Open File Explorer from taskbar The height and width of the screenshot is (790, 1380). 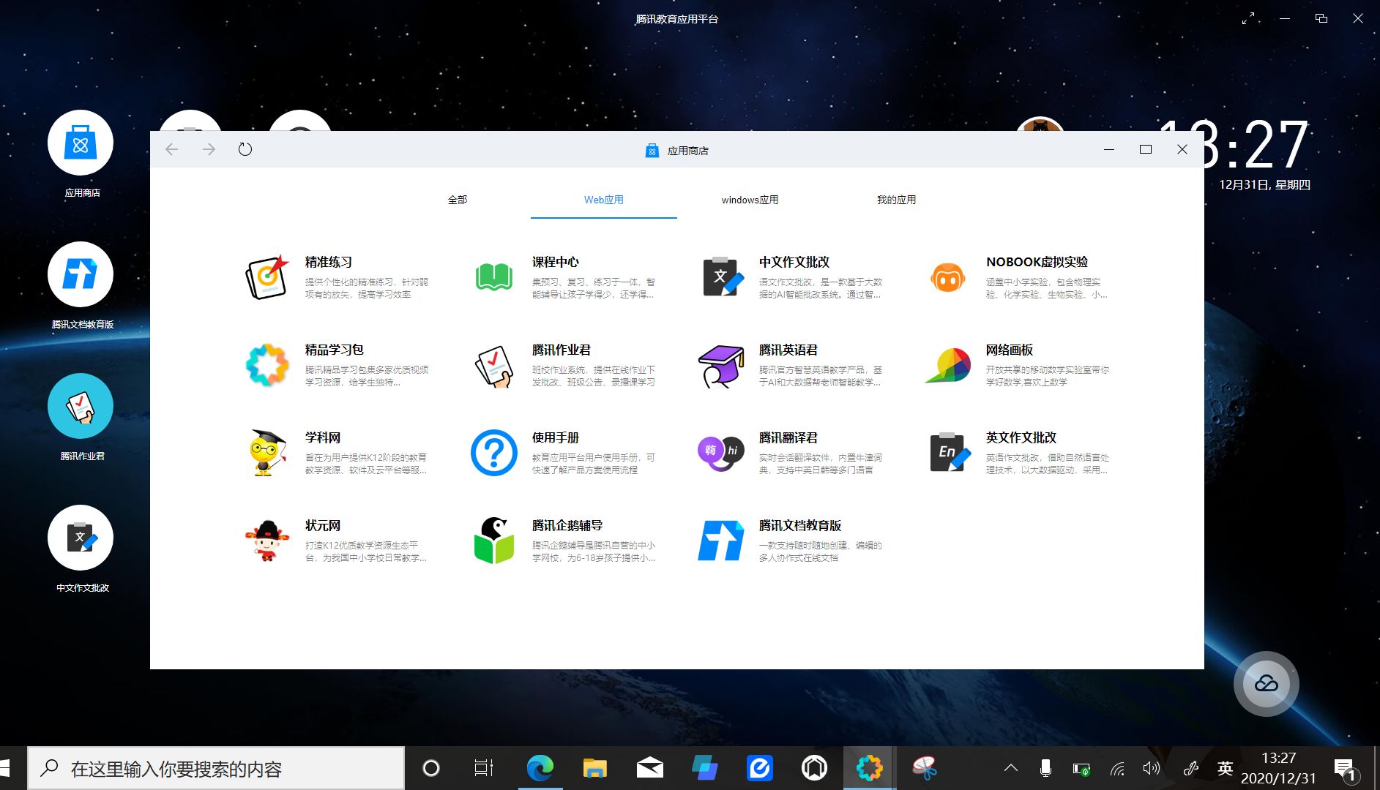pos(594,768)
